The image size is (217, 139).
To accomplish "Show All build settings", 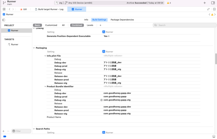I will (63, 25).
